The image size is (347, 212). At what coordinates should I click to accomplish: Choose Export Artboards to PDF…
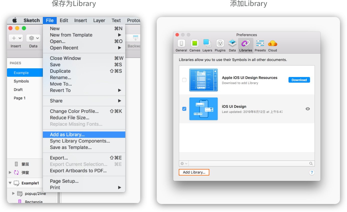pyautogui.click(x=84, y=171)
